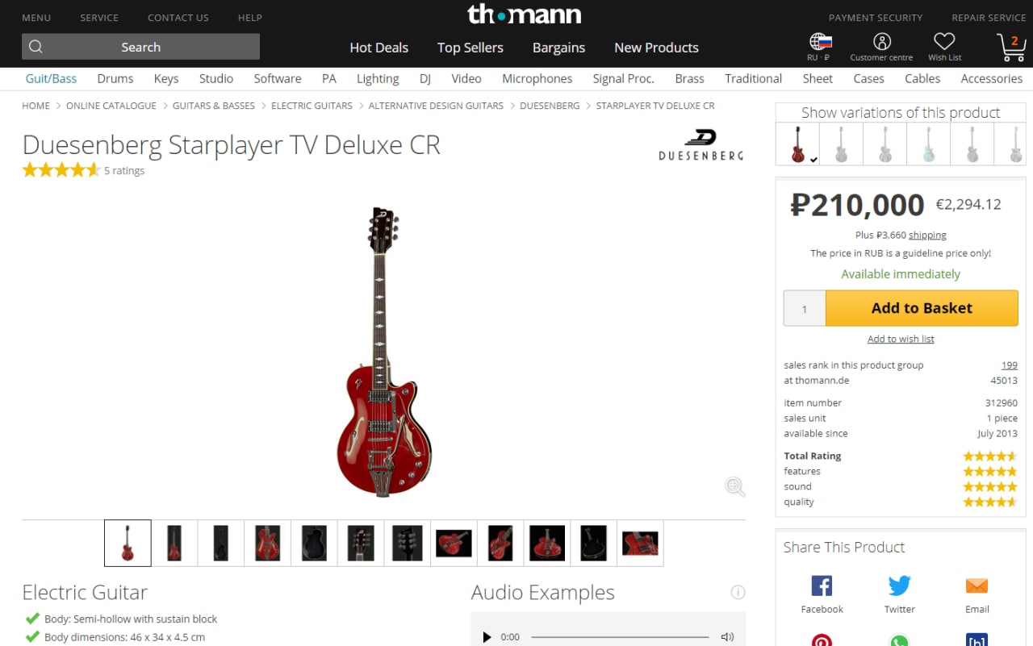
Task: Go to Hot Deals
Action: point(378,48)
